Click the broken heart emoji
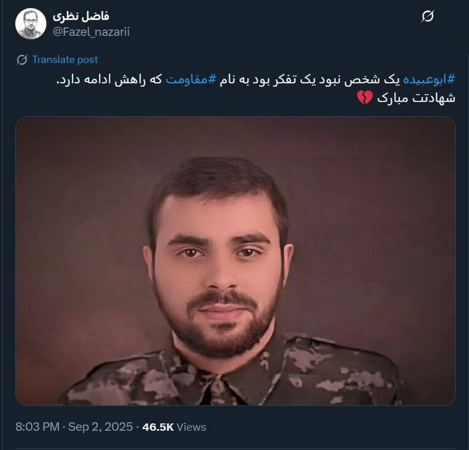Viewport: 469px width, 450px height. pos(365,98)
